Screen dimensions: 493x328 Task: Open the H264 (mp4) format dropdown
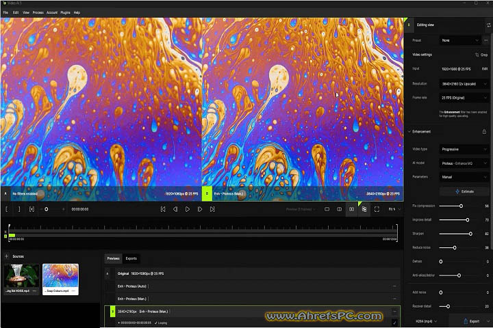pyautogui.click(x=427, y=321)
